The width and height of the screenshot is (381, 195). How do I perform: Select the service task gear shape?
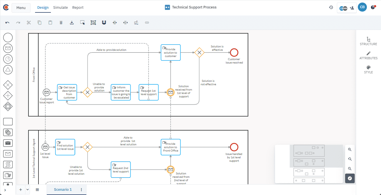(8, 132)
